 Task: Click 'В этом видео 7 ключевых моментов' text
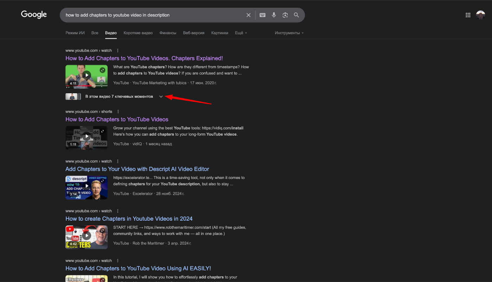tap(119, 96)
